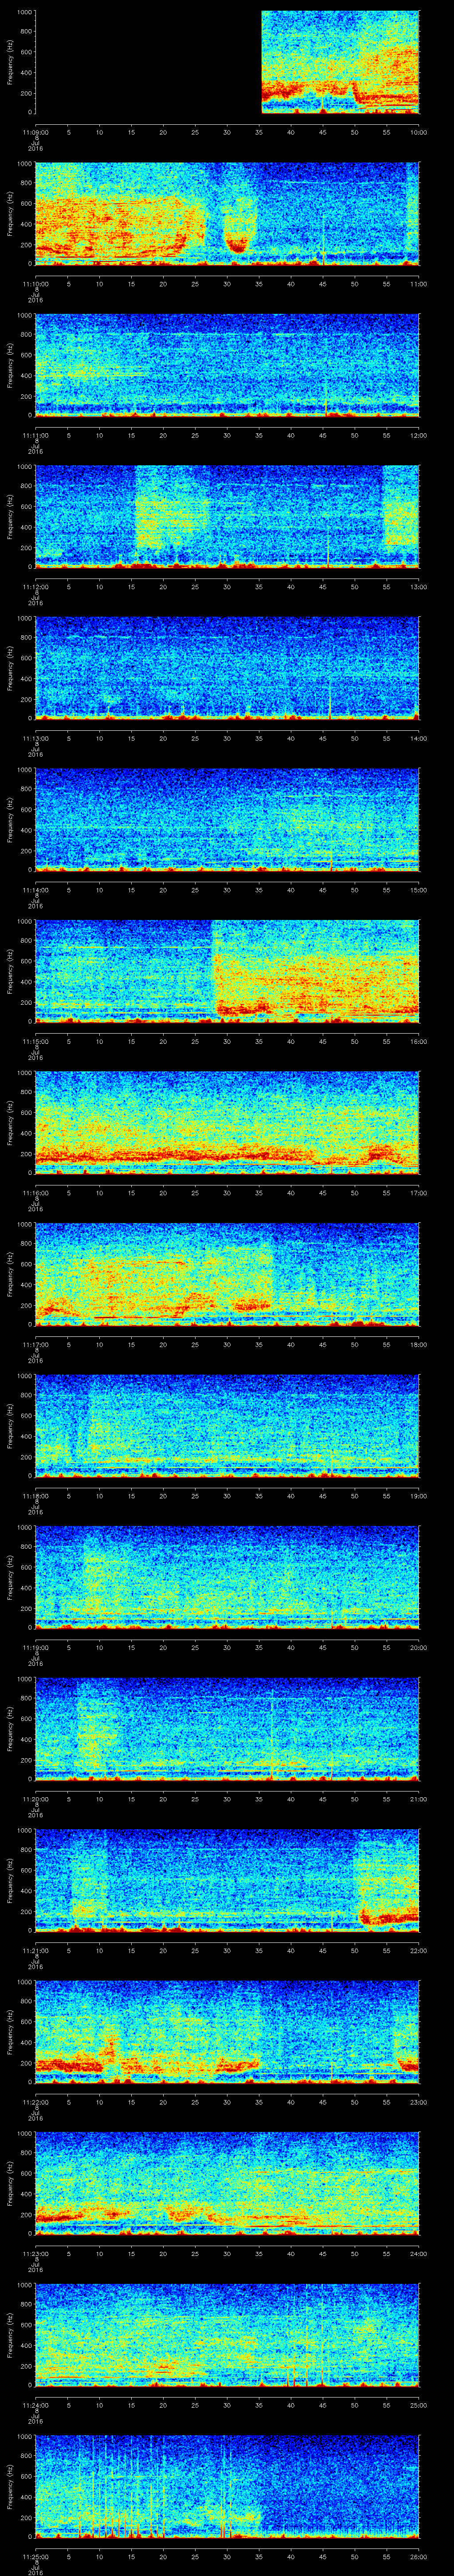454x2576 pixels.
Task: Select the 11:24:00 time axis label
Action: [35, 2405]
